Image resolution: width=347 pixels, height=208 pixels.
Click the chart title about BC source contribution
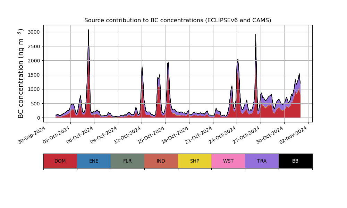[x=178, y=20]
